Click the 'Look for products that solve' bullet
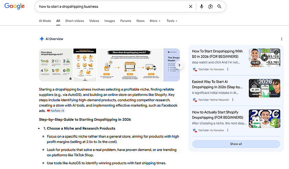289x169 pixels. tap(112, 152)
